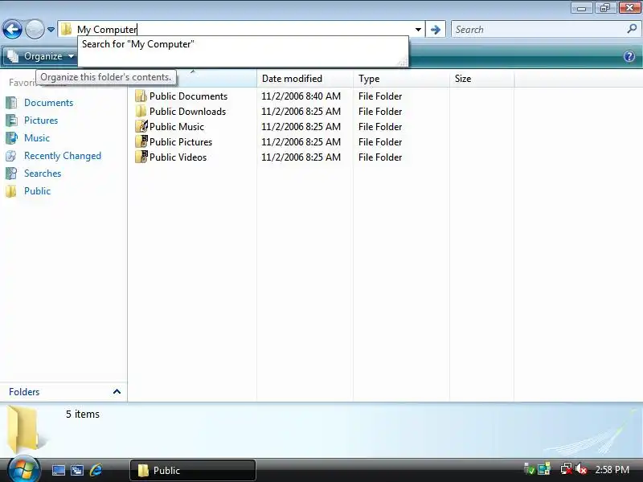643x482 pixels.
Task: Click the green check security tray icon
Action: (530, 469)
